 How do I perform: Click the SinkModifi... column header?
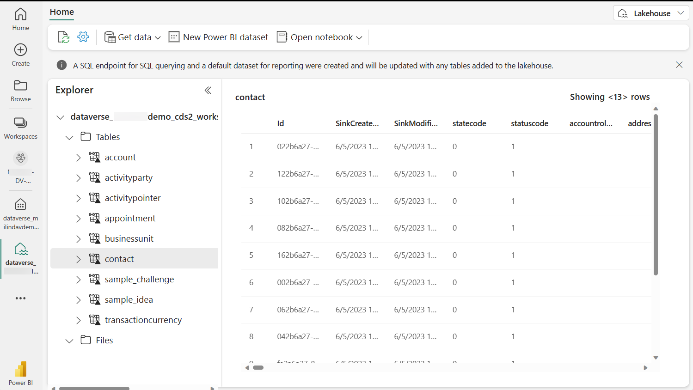pos(416,123)
